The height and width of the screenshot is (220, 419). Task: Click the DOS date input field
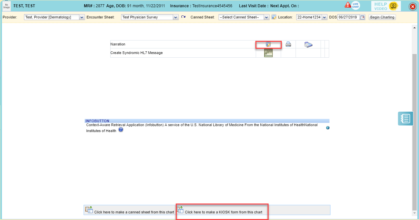pos(348,17)
